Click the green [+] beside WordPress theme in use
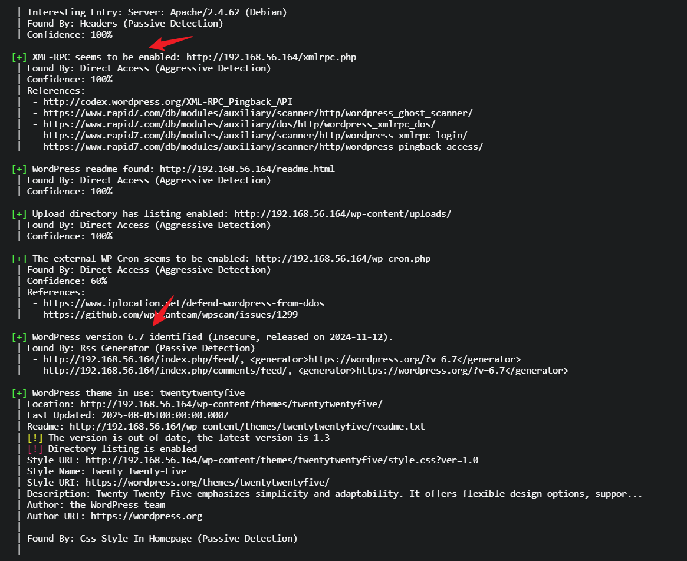This screenshot has height=561, width=687. pos(19,393)
